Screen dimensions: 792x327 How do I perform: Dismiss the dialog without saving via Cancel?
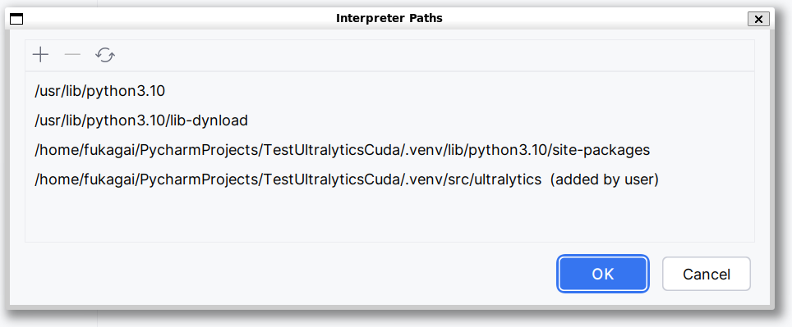click(706, 274)
